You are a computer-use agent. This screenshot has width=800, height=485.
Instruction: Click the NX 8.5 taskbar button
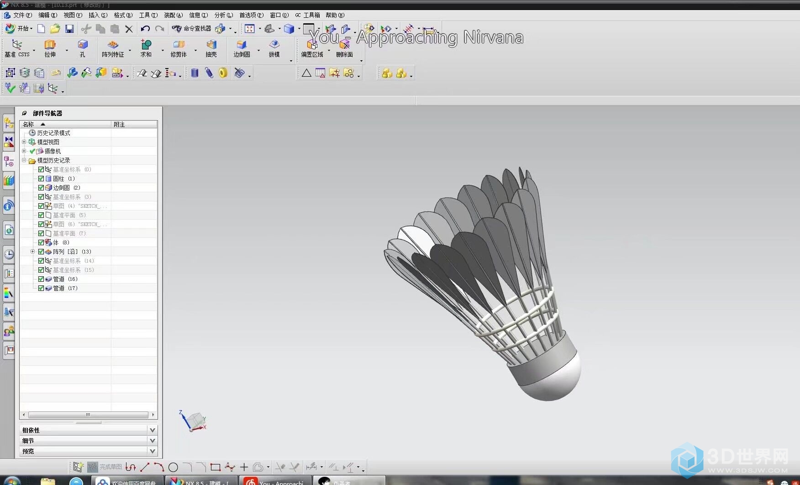tap(201, 481)
